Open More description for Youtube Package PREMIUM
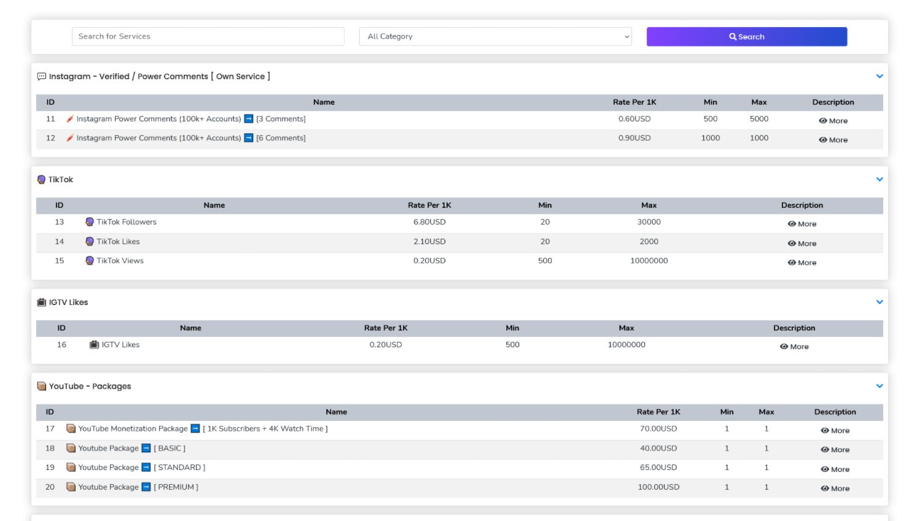Image resolution: width=917 pixels, height=521 pixels. [x=835, y=488]
